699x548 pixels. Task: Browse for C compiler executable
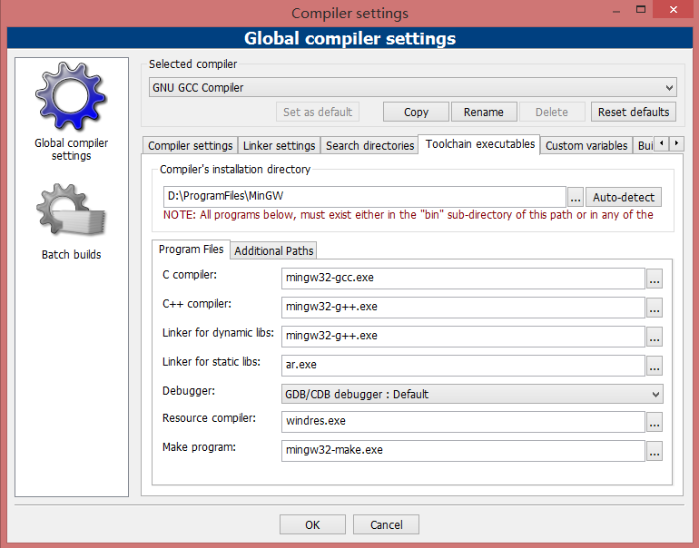655,279
